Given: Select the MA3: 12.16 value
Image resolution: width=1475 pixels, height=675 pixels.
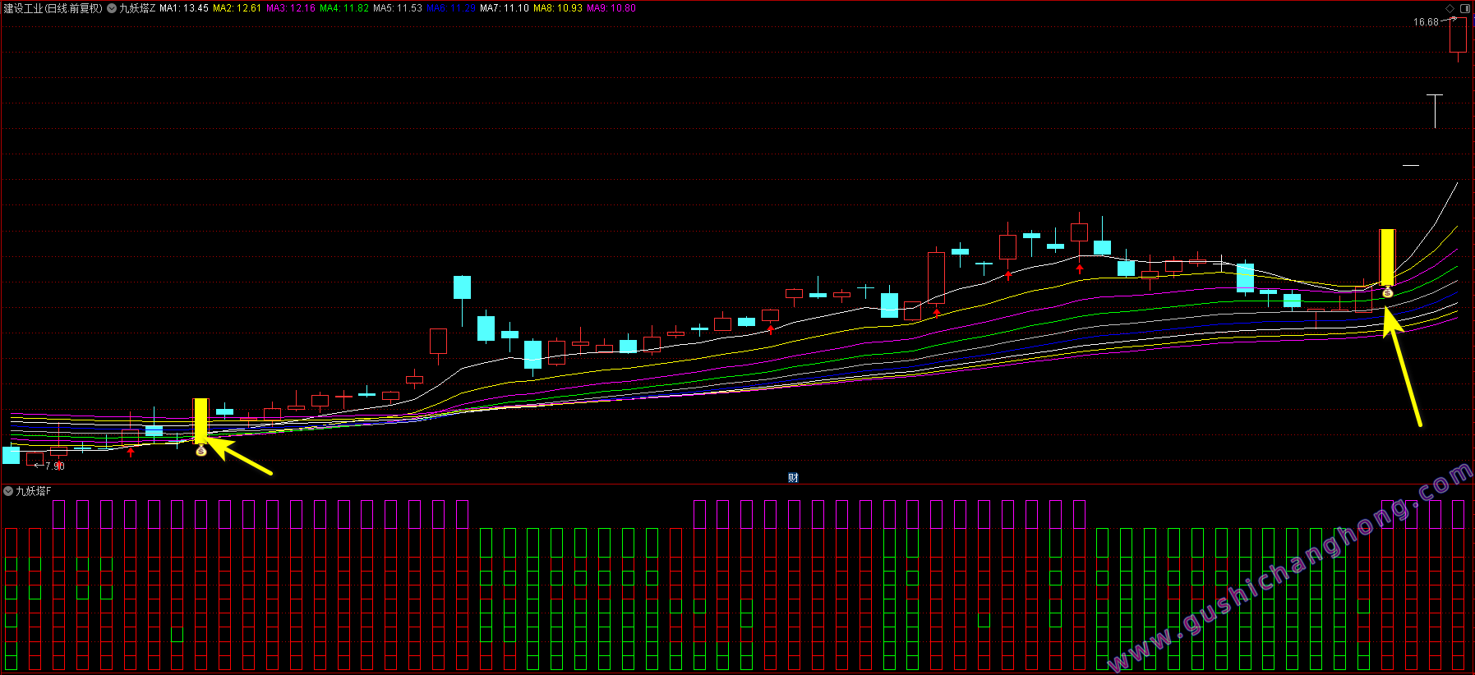Looking at the screenshot, I should 291,8.
